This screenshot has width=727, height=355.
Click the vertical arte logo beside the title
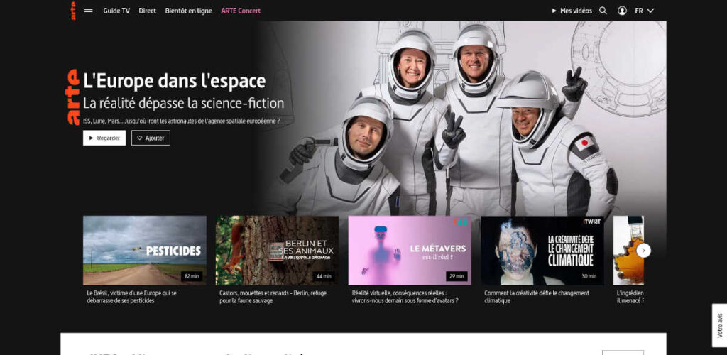73,97
